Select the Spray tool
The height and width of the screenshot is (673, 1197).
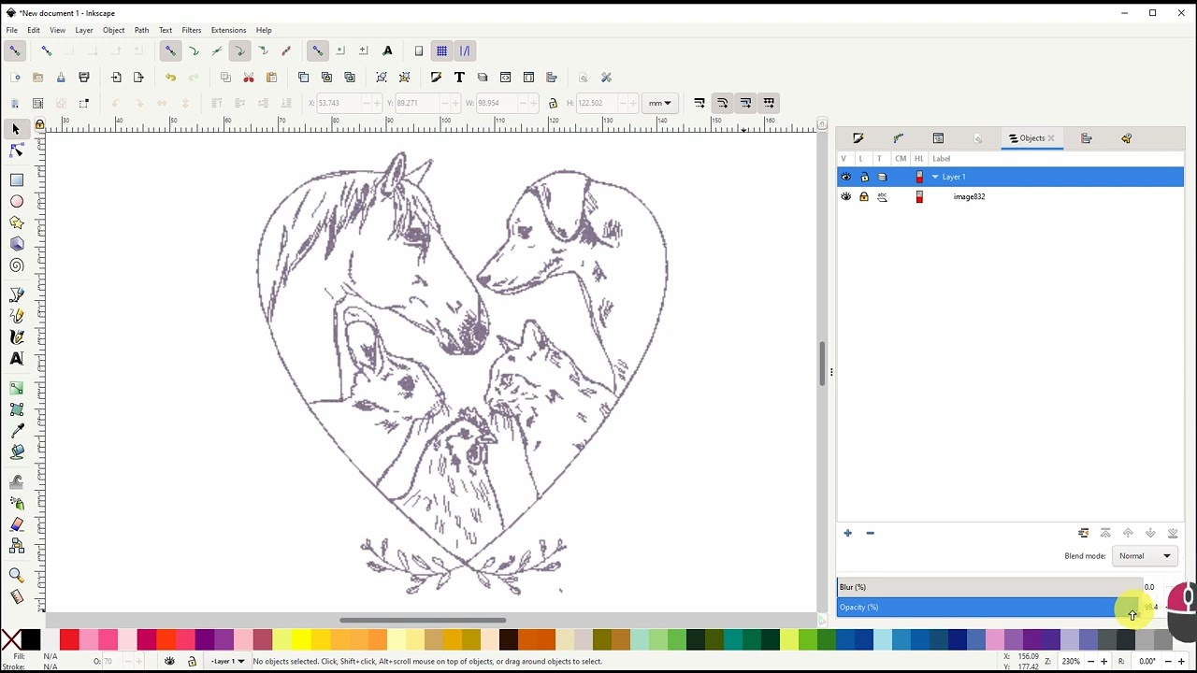click(17, 503)
